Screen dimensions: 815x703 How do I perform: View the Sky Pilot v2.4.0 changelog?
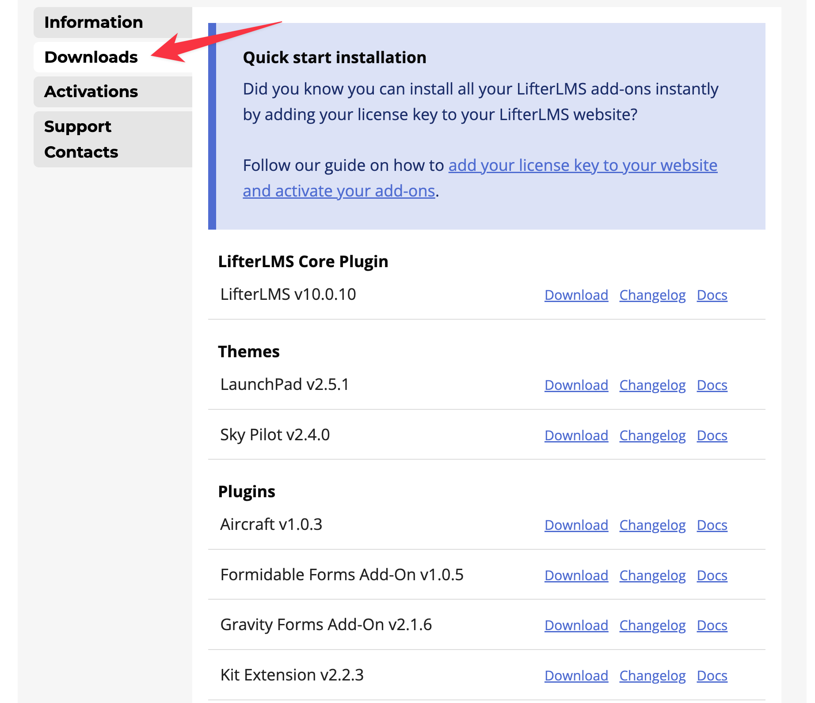coord(652,435)
